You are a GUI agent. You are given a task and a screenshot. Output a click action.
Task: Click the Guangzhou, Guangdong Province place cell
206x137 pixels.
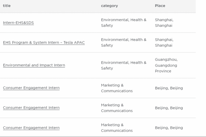166,65
